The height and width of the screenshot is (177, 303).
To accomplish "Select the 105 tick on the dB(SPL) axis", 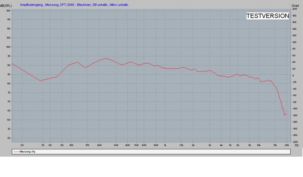I will (x=8, y=38).
